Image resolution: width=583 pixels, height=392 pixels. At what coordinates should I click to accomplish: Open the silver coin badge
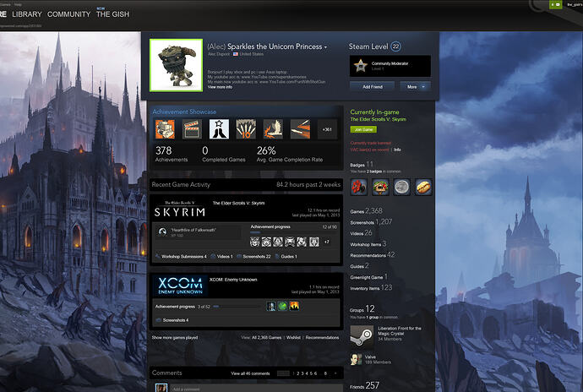pos(401,187)
